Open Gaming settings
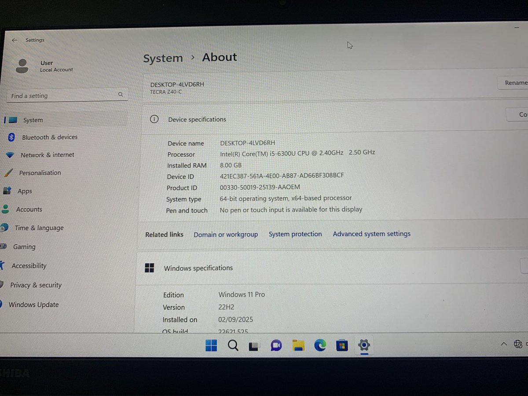The image size is (528, 396). (24, 247)
